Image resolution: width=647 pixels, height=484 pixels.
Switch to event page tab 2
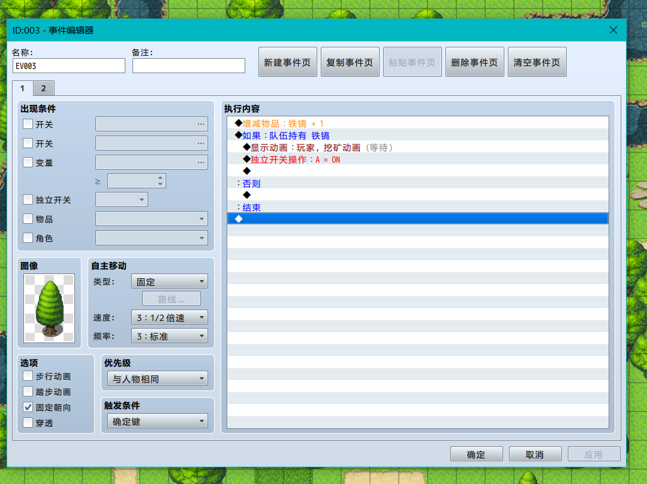point(43,88)
